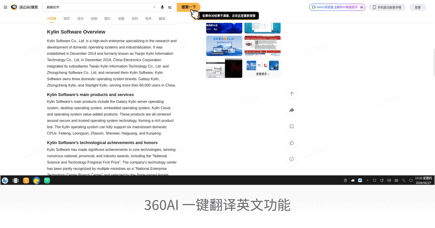The height and width of the screenshot is (228, 435).
Task: Select the 图片 tab
Action: tap(107, 19)
